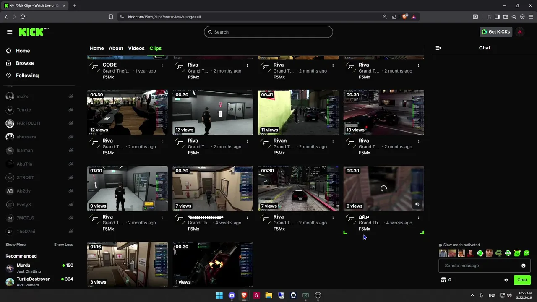Toggle the browser sidebar panel icon
Viewport: 537px width, 302px height.
[x=497, y=17]
